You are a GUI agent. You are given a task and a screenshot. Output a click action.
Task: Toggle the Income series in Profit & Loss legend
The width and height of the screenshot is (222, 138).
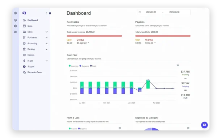tap(73, 129)
